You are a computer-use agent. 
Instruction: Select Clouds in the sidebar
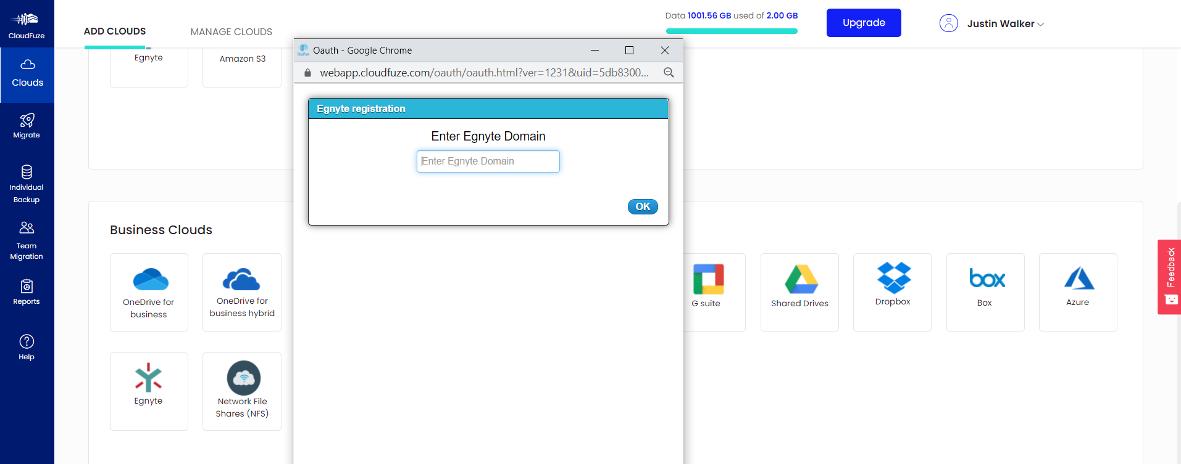[27, 75]
